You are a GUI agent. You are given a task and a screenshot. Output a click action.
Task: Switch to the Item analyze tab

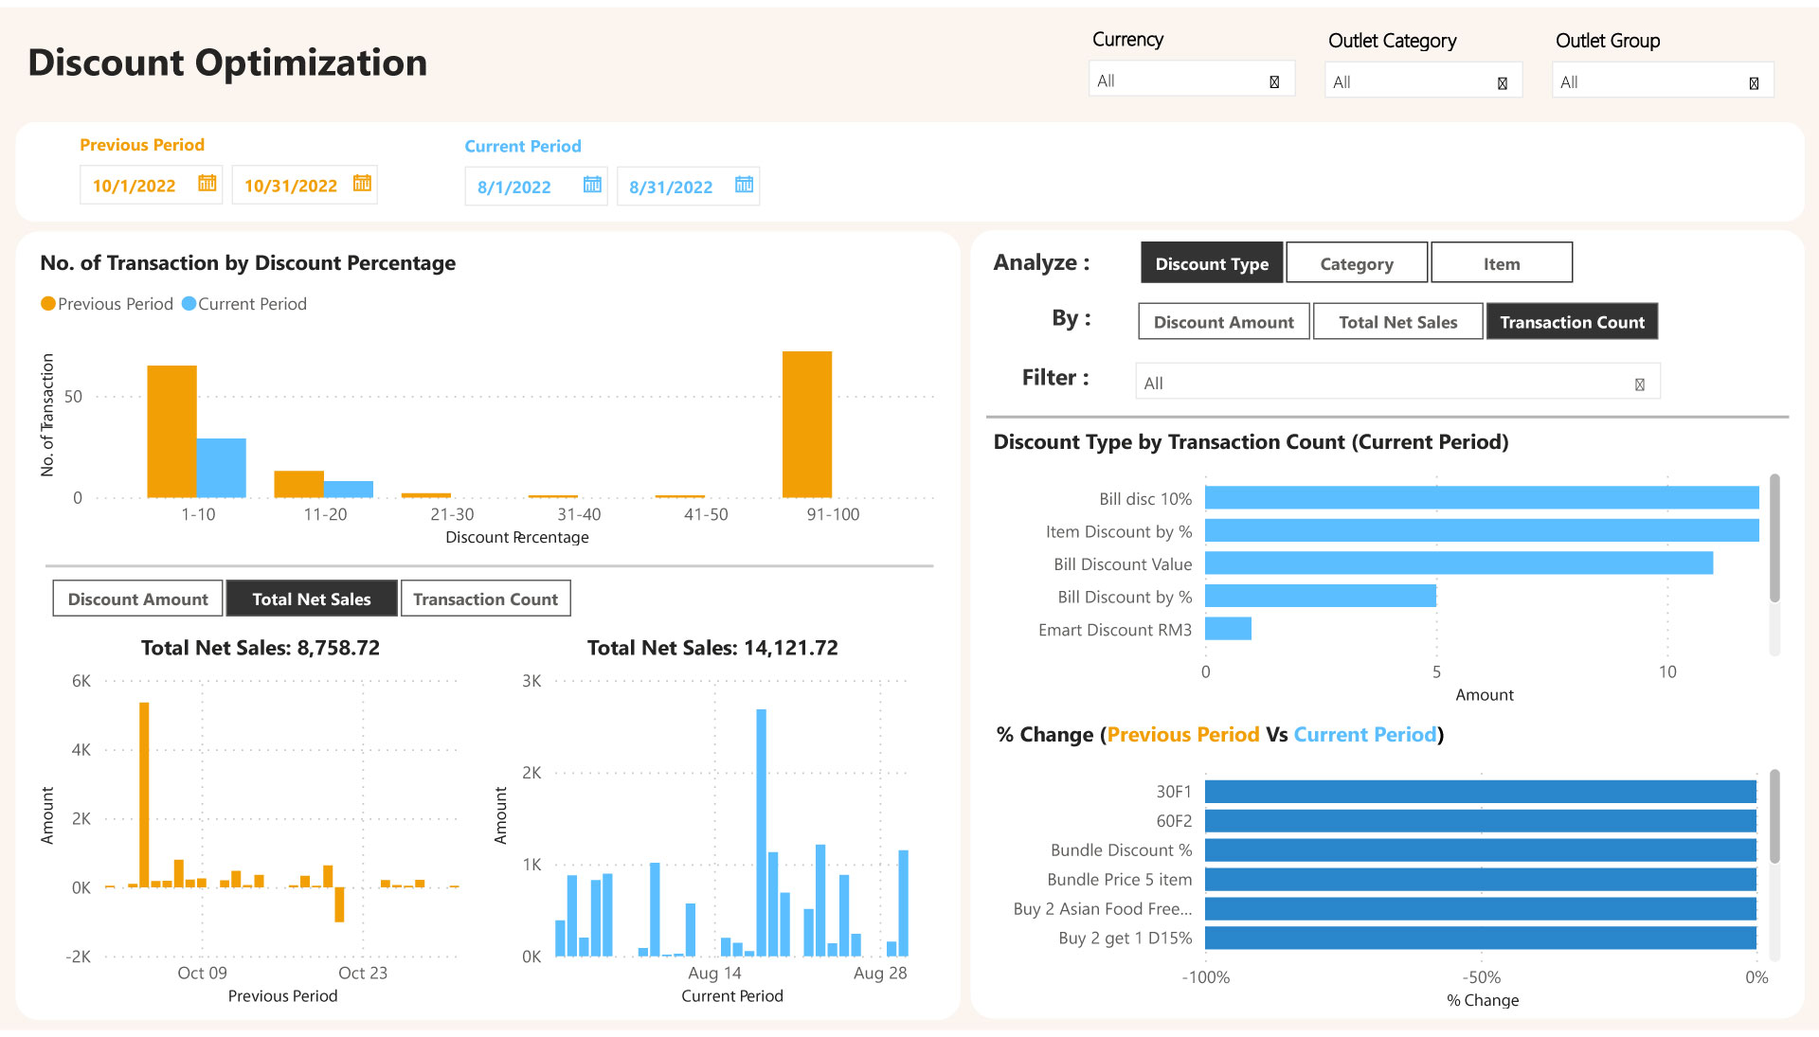point(1502,262)
